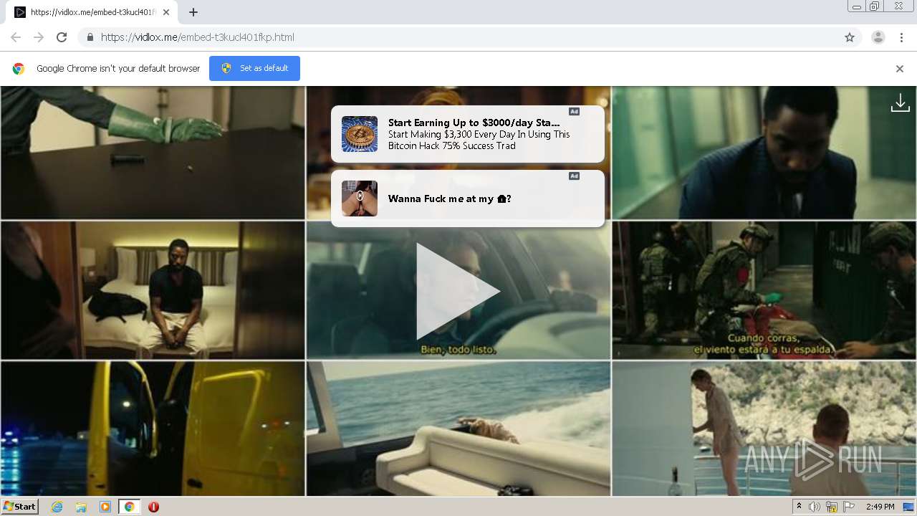This screenshot has height=516, width=917.
Task: Click the Bitcoin ad description text
Action: (479, 140)
